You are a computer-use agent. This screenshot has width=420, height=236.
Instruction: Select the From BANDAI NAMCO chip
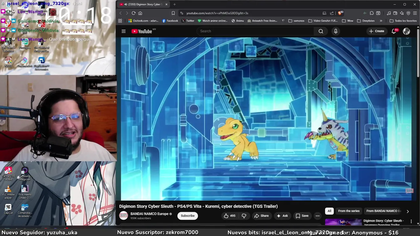coord(384,211)
